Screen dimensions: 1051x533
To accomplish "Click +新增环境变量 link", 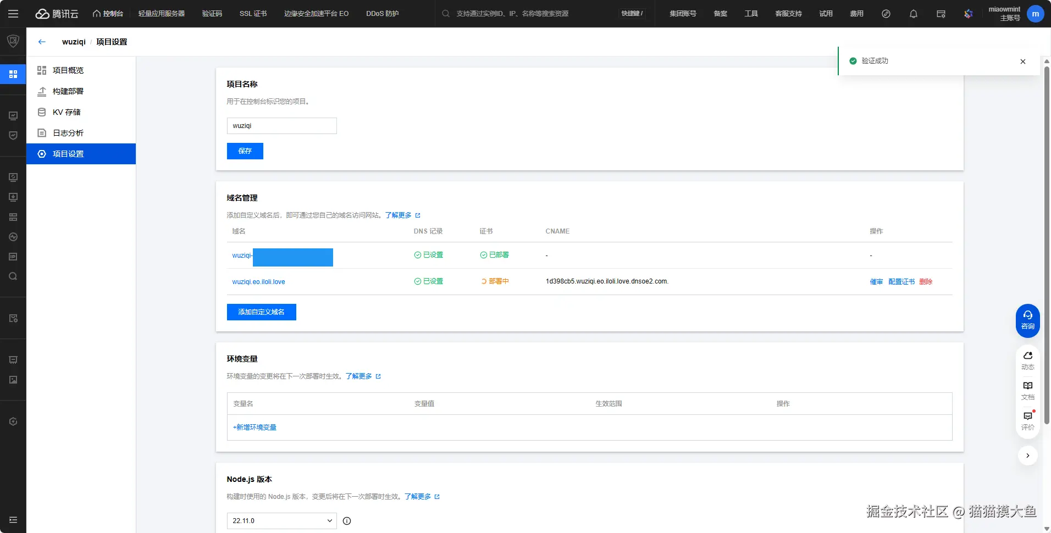I will click(255, 427).
